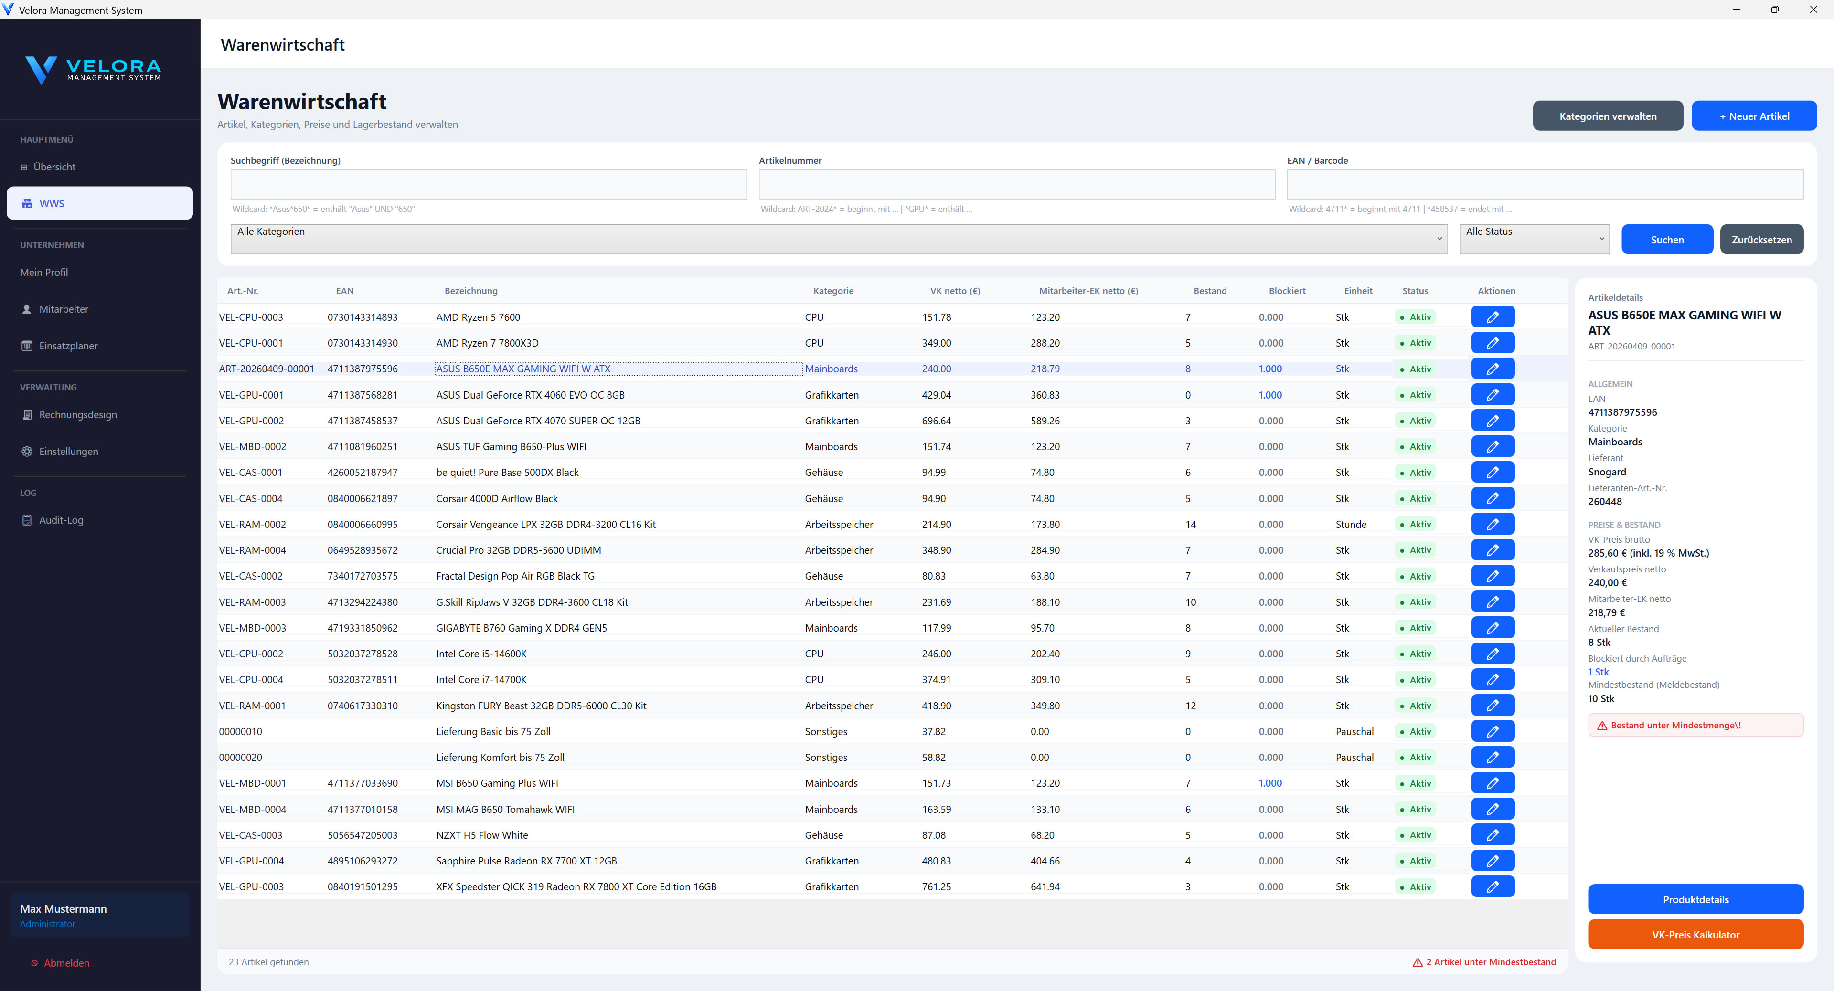Open the VK-Preis Kalkulator

1695,935
